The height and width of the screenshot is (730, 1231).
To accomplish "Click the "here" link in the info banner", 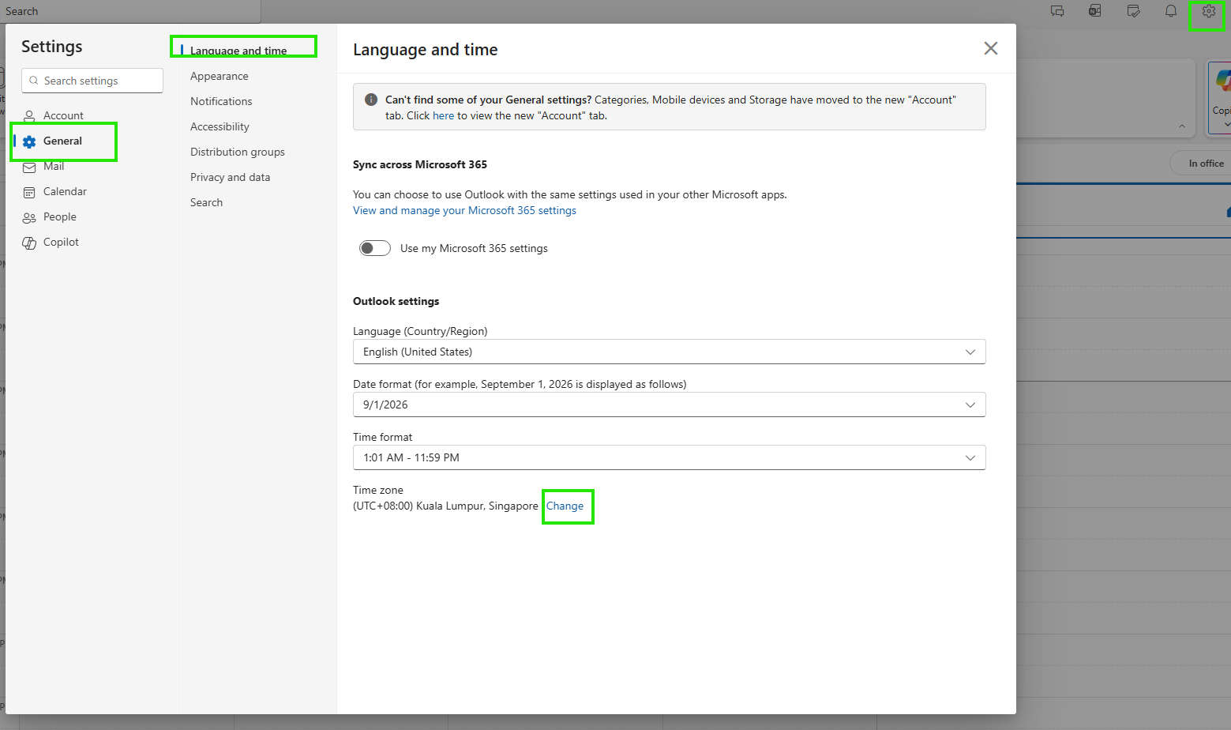I will pos(443,115).
